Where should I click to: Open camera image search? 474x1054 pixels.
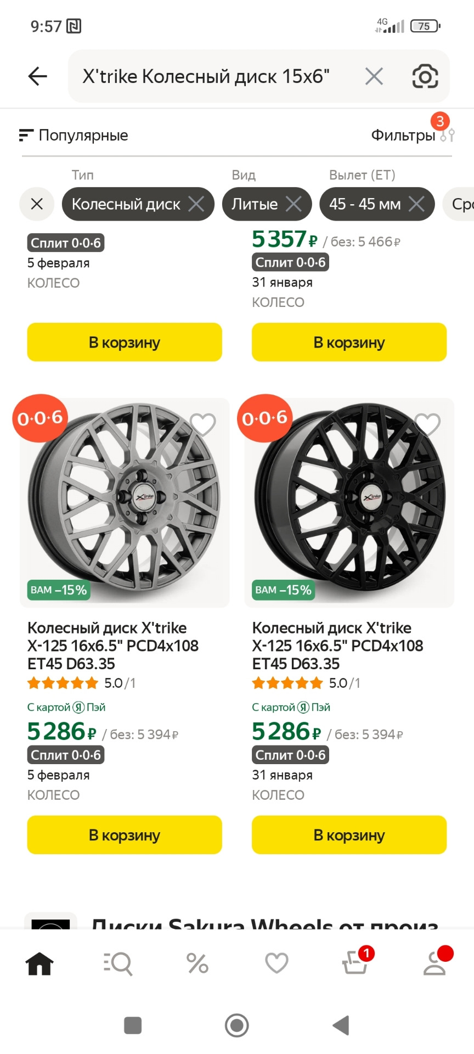(x=425, y=76)
